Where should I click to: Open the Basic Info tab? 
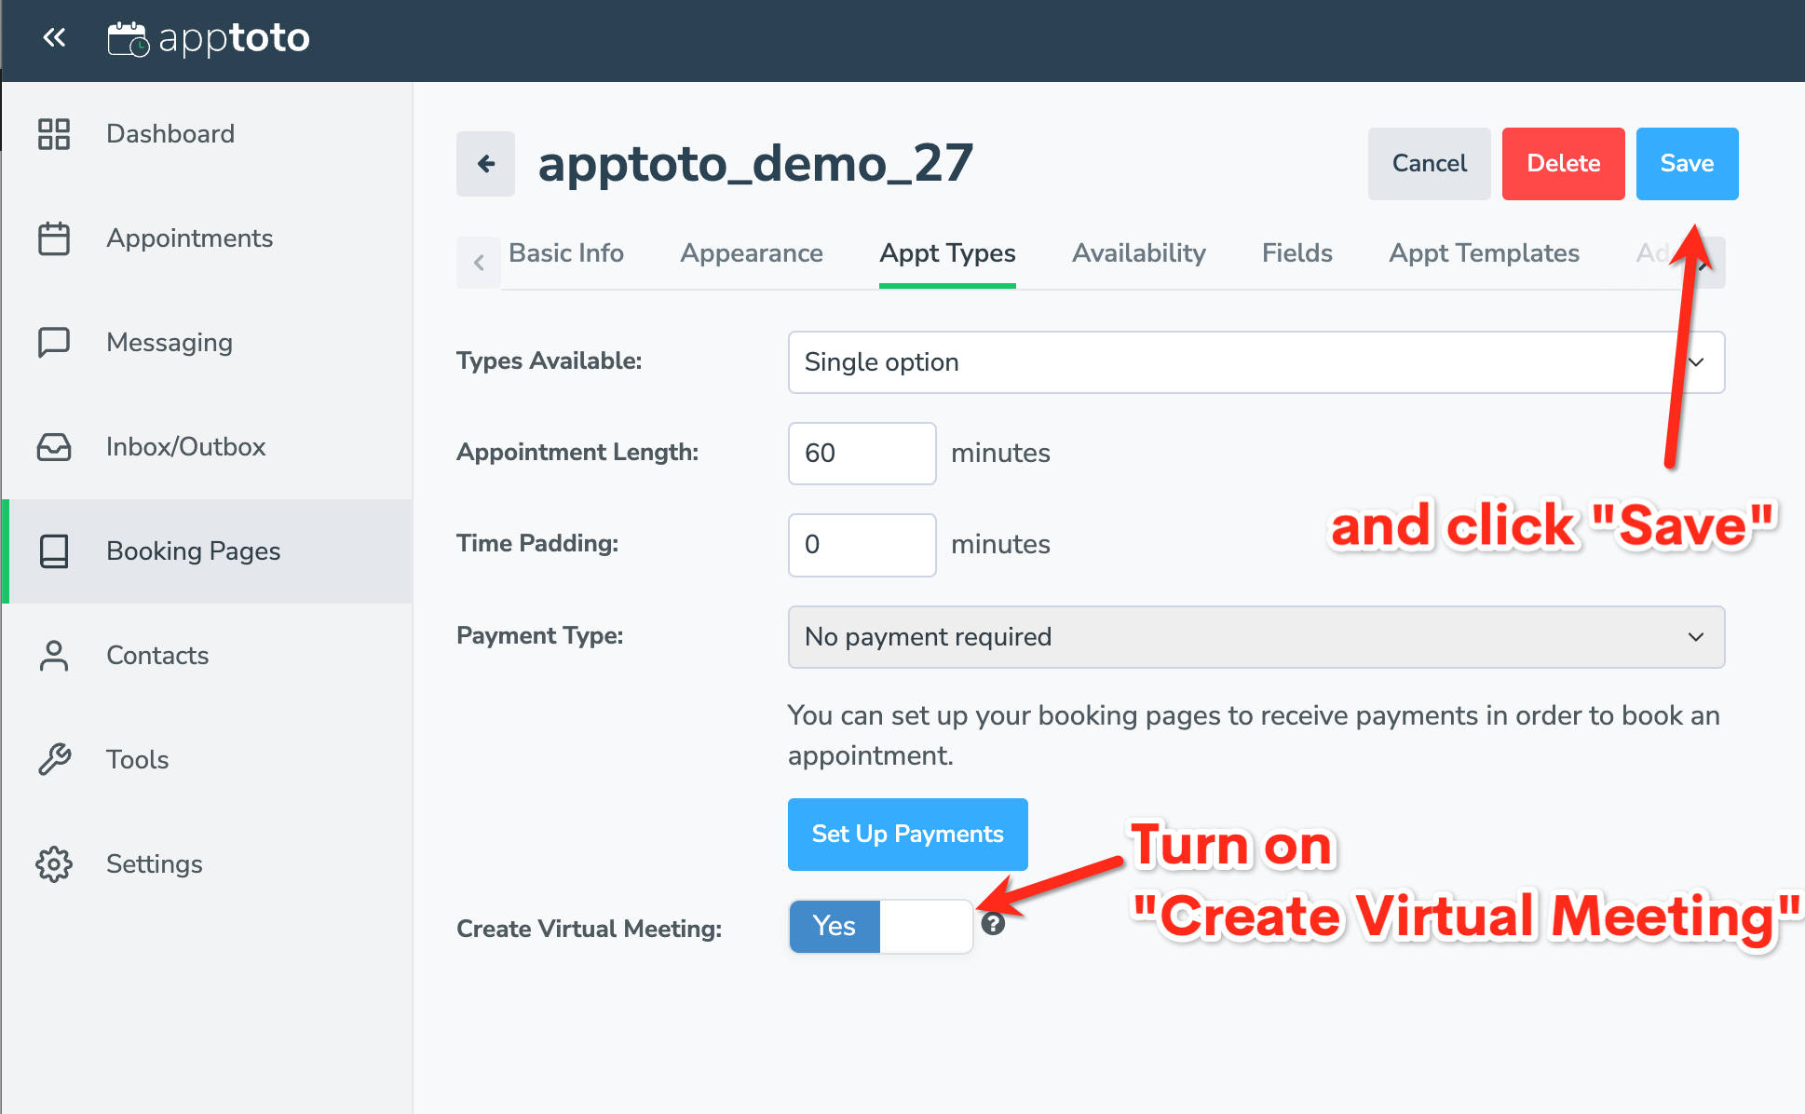(566, 252)
